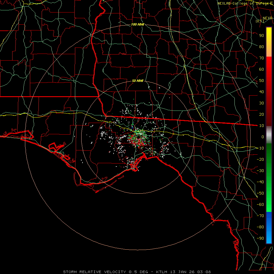The width and height of the screenshot is (274, 274).
Task: Click the NEXLAB-College of DuPage credit text
Action: pyautogui.click(x=245, y=3)
